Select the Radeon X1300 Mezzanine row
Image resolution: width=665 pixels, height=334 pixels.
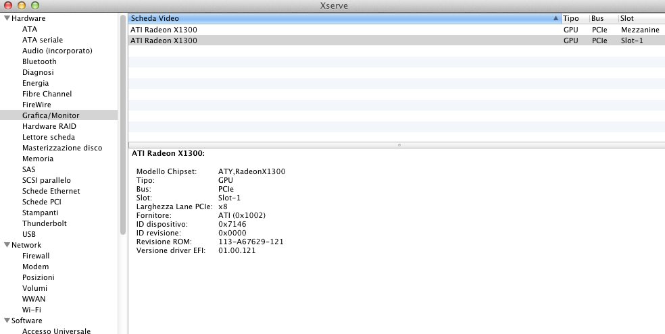[x=397, y=30]
